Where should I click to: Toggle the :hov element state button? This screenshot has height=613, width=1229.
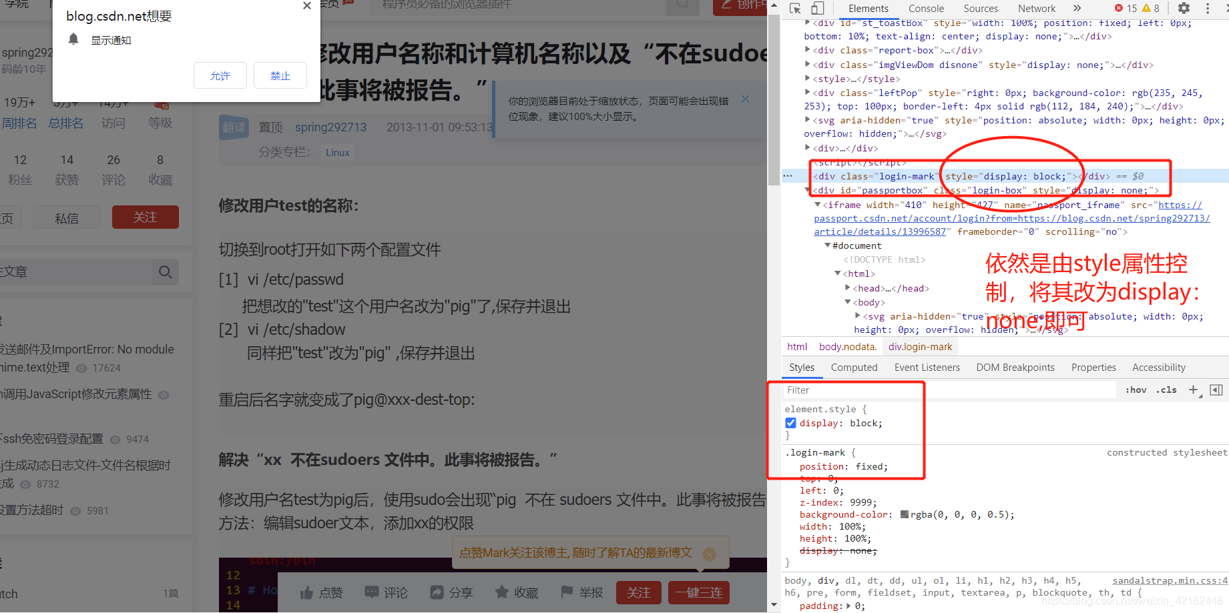[x=1136, y=390]
